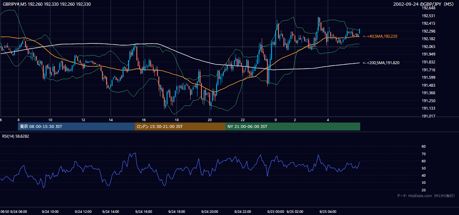Click hour label 20 below price chart
The height and width of the screenshot is (215, 459).
click(210, 120)
